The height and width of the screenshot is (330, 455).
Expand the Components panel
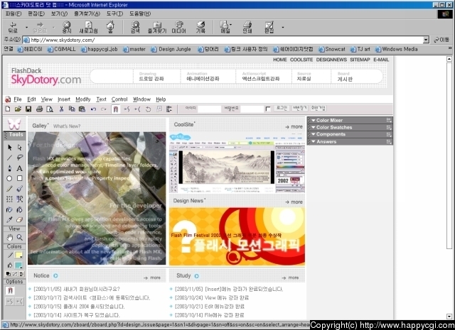click(314, 134)
